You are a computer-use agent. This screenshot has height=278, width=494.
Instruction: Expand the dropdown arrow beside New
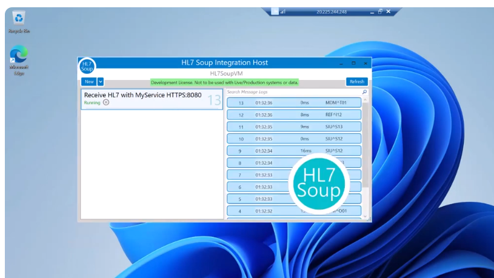pos(101,82)
